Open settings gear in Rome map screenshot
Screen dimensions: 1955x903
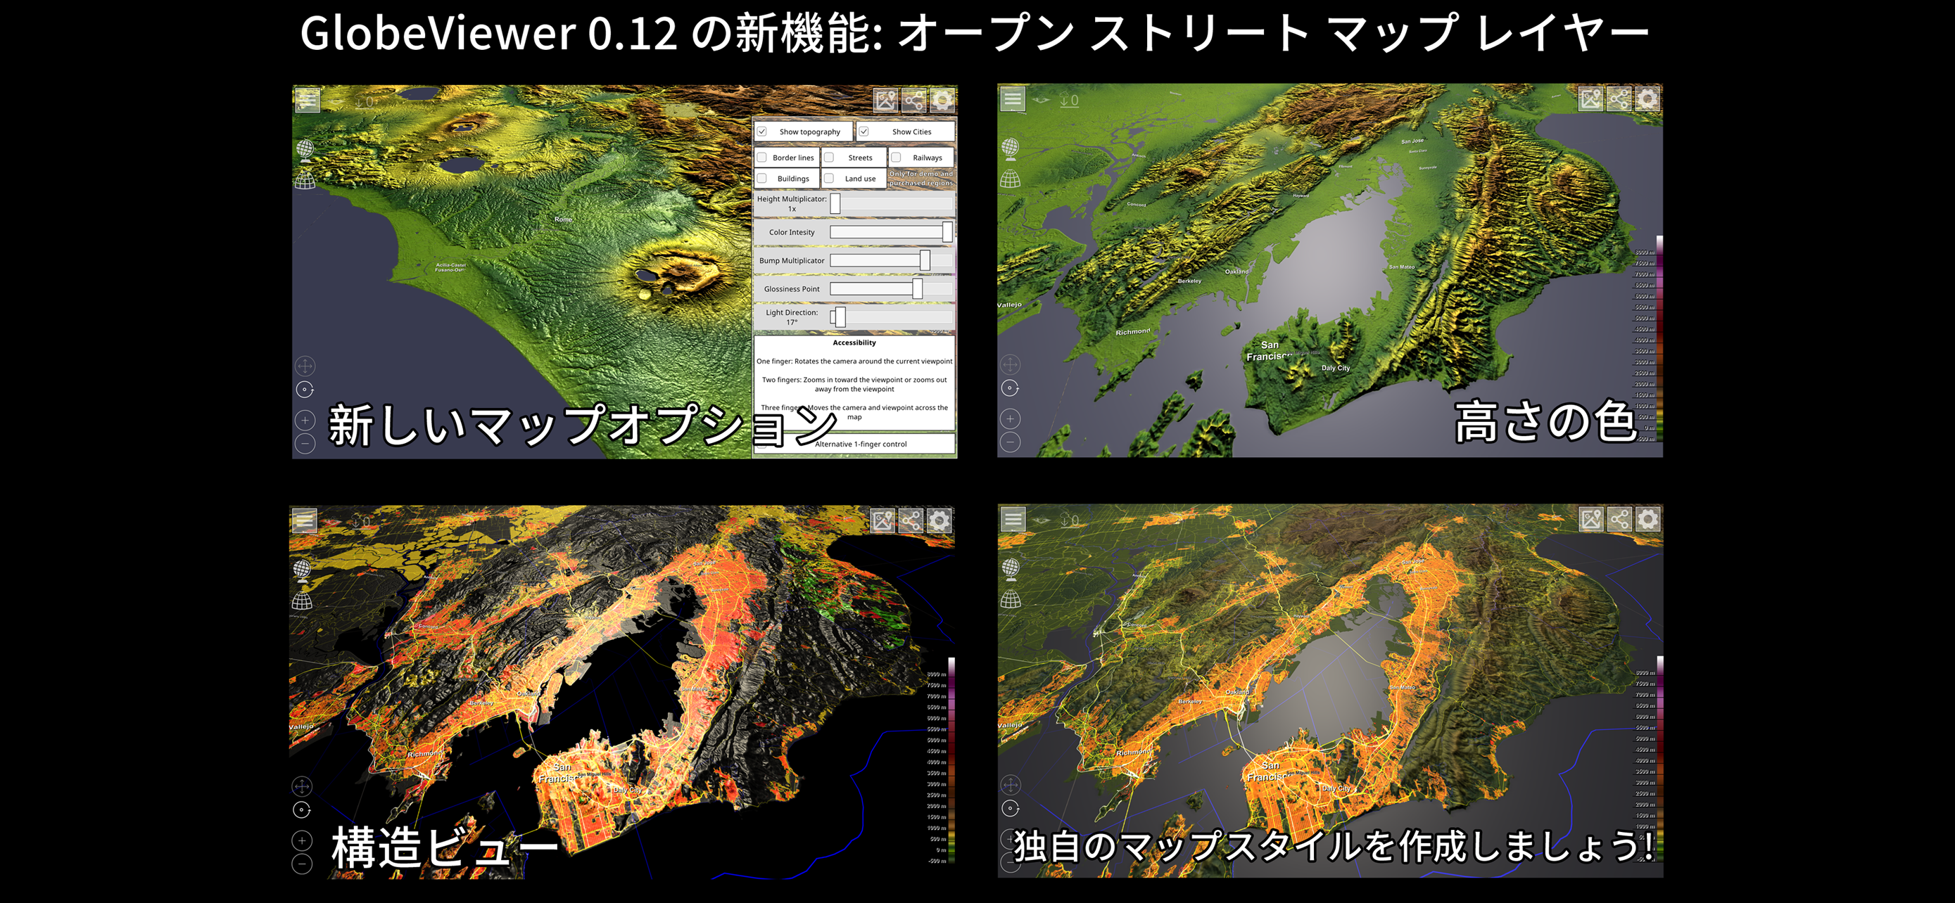tap(942, 100)
